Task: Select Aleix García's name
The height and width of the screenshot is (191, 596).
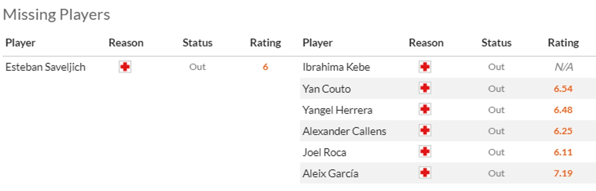Action: click(x=330, y=173)
